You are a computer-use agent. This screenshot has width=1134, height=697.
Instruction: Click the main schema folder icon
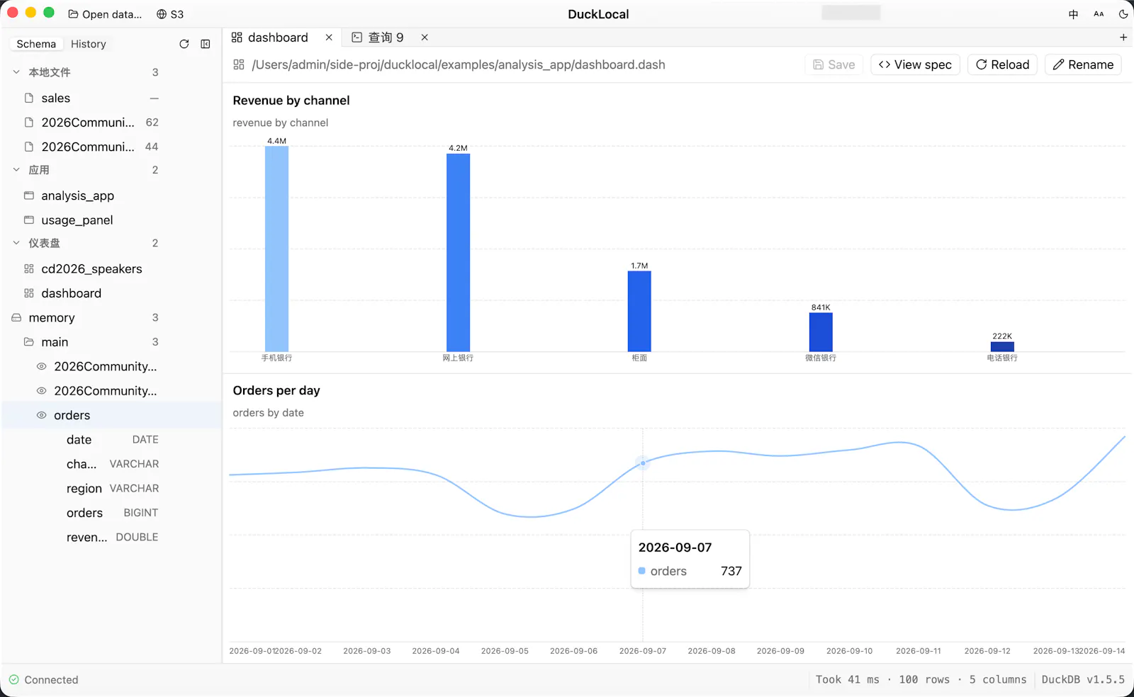29,342
